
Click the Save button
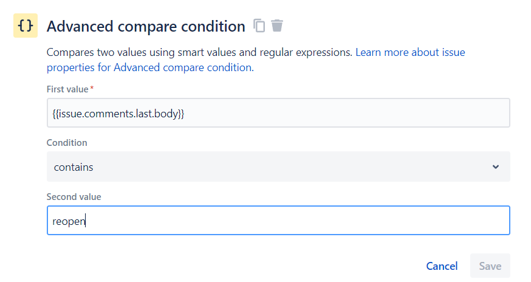coord(490,266)
